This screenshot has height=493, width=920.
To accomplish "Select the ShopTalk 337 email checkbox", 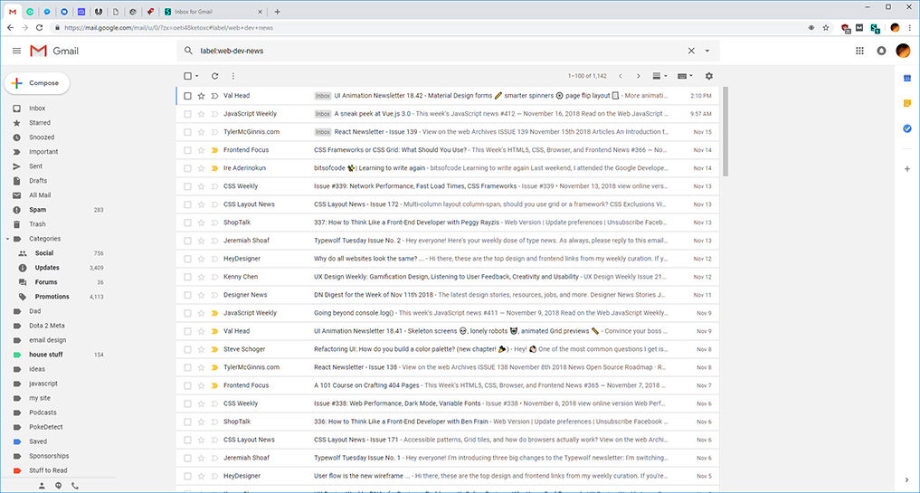I will pos(188,223).
